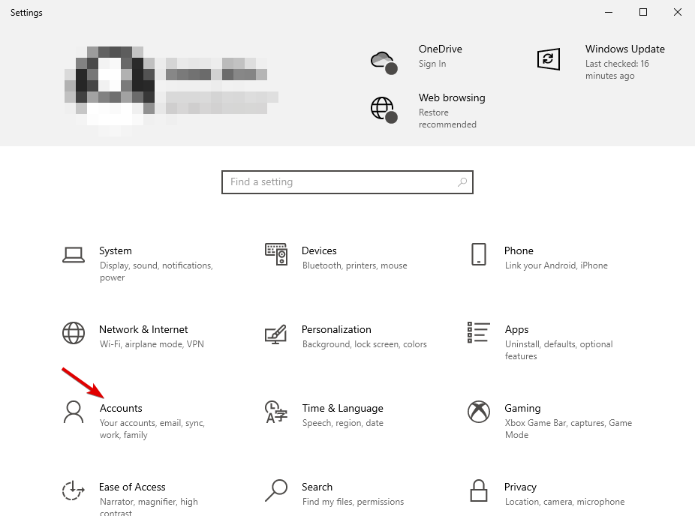Click the Search magnifier category icon
This screenshot has width=695, height=516.
pyautogui.click(x=276, y=490)
